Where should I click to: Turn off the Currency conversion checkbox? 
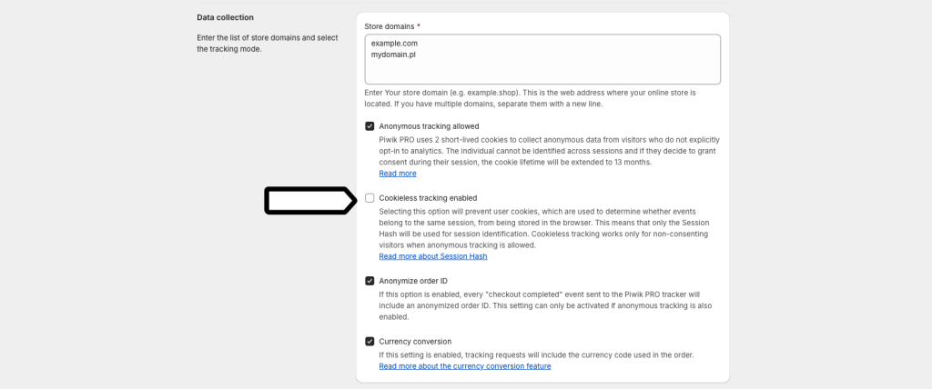370,342
